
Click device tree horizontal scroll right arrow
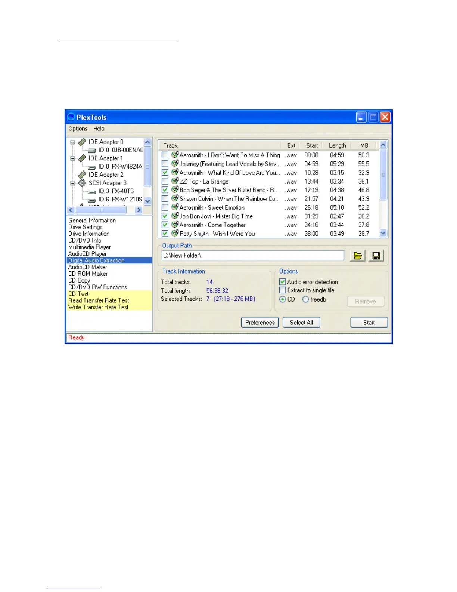click(139, 210)
